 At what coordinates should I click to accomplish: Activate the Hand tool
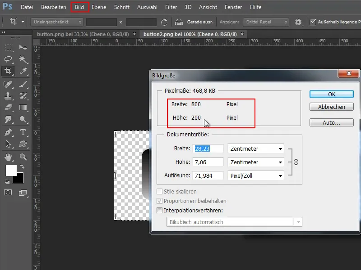click(8, 157)
